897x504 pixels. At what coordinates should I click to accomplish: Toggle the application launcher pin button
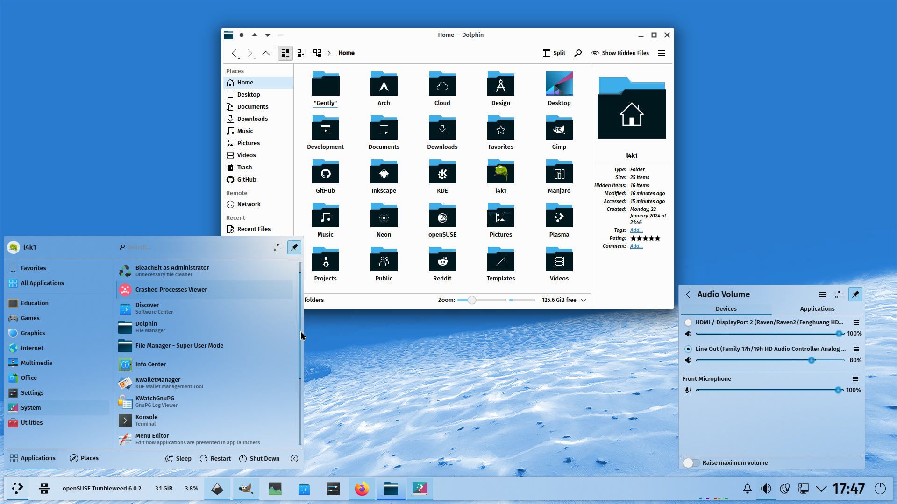294,247
